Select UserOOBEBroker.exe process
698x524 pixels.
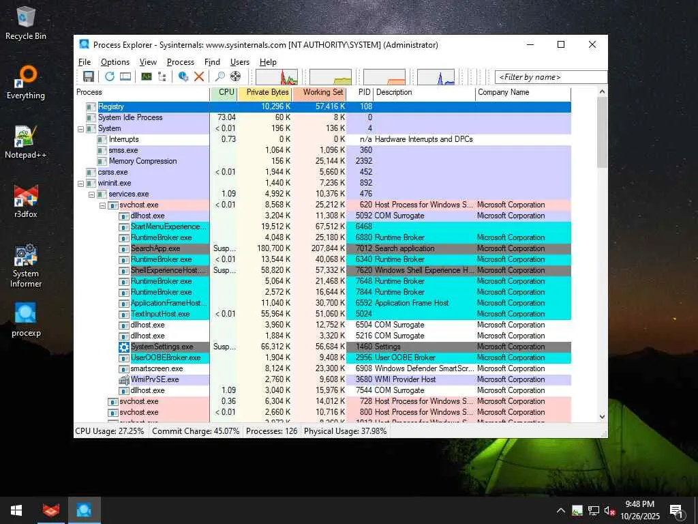click(166, 358)
